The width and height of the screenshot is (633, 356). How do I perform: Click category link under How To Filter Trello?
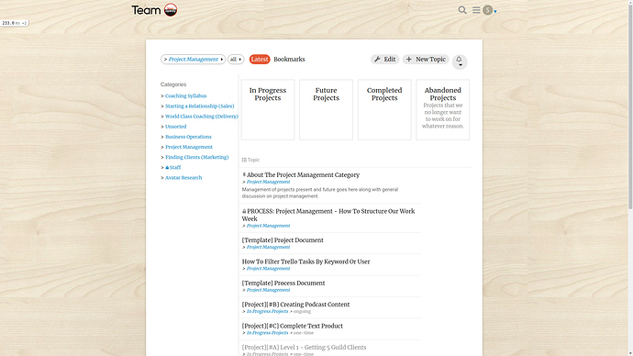coord(268,269)
